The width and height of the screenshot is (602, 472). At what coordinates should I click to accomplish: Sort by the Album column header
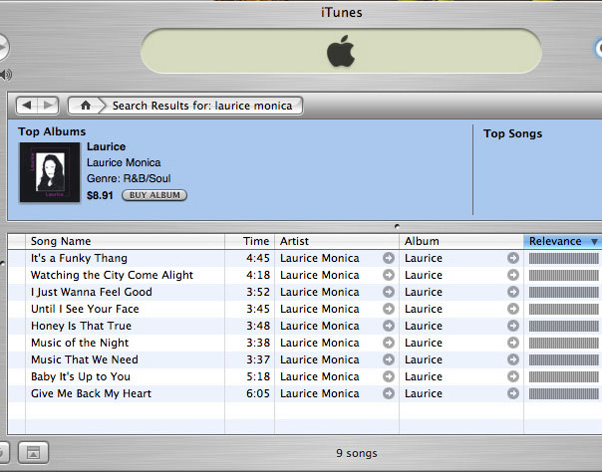(x=461, y=241)
